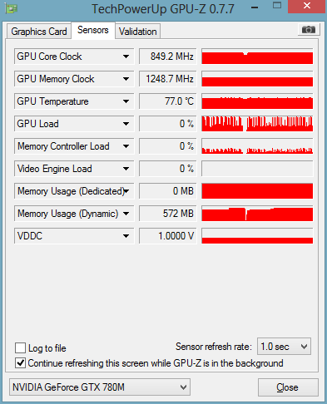Open the NVIDIA GeForce GTX 780M selector

[x=100, y=387]
